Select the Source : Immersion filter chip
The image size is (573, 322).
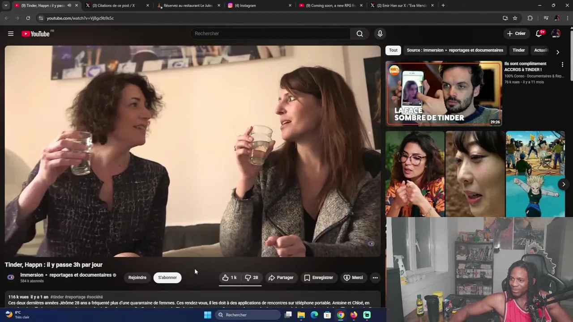tap(455, 50)
